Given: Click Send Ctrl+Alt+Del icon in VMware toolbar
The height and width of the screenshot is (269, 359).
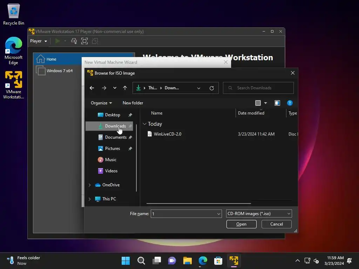Looking at the screenshot, I should (x=74, y=41).
